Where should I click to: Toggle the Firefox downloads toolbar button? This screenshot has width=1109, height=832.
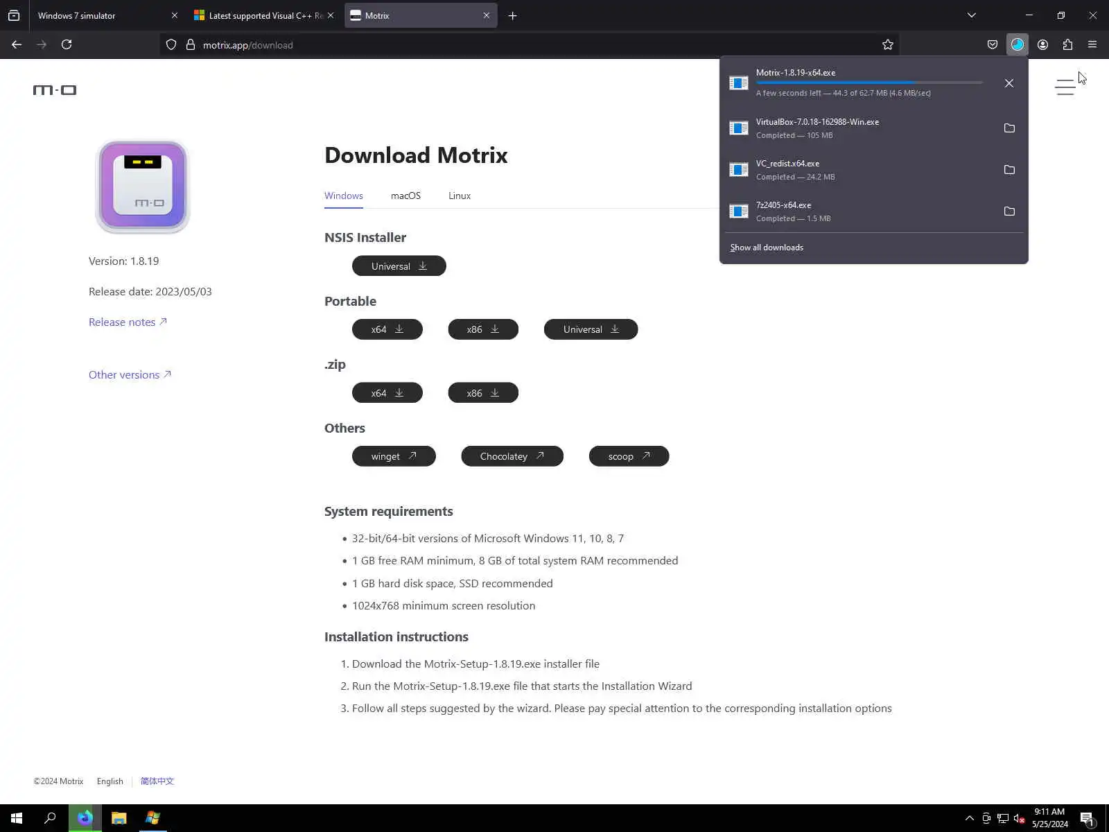[1017, 44]
